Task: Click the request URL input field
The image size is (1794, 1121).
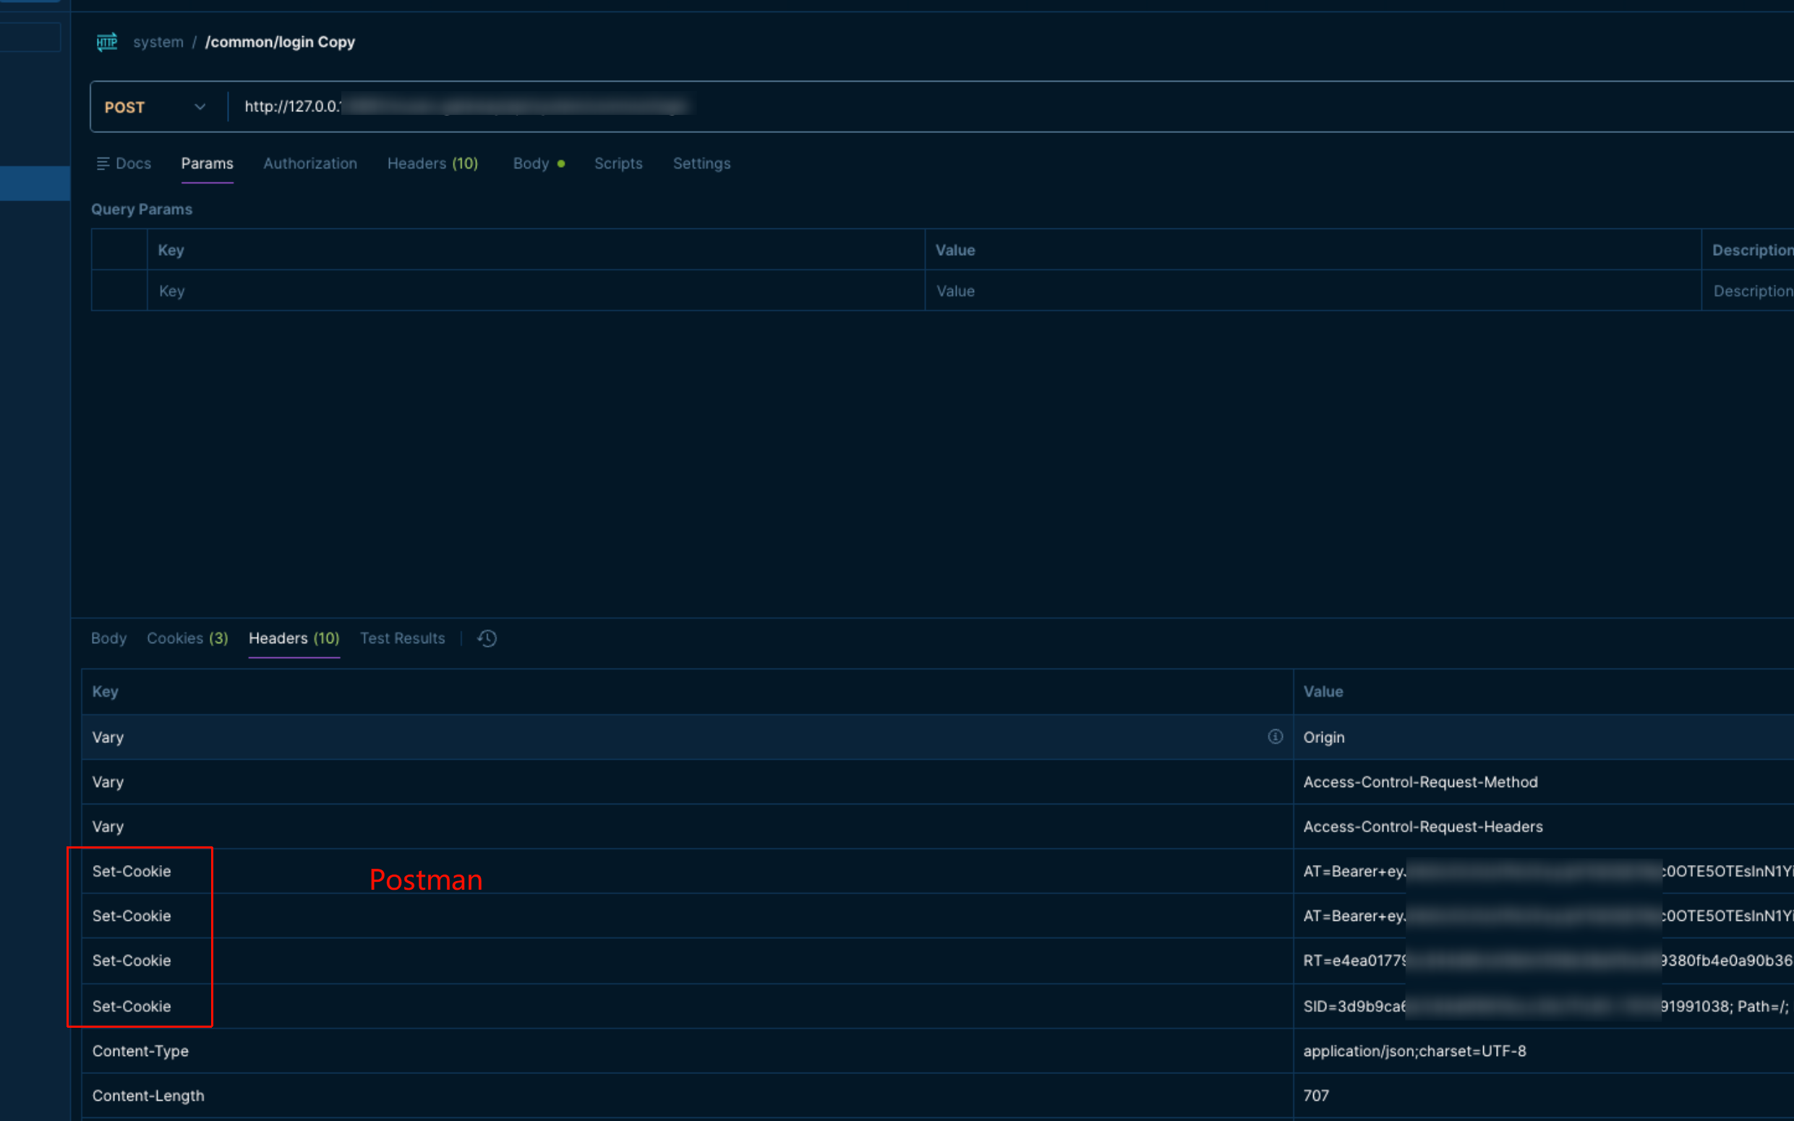Action: tap(964, 107)
